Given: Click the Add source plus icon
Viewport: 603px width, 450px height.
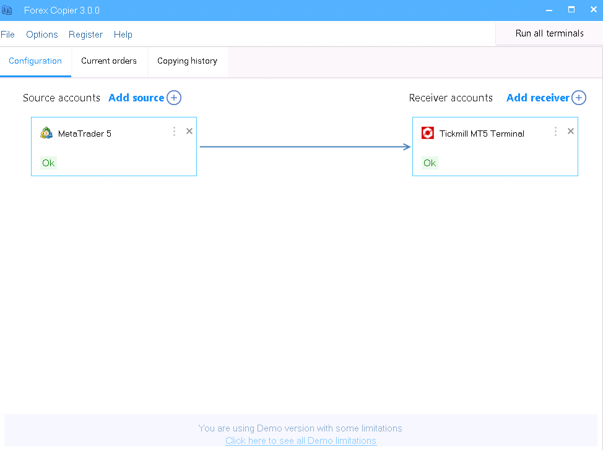Looking at the screenshot, I should coord(174,98).
